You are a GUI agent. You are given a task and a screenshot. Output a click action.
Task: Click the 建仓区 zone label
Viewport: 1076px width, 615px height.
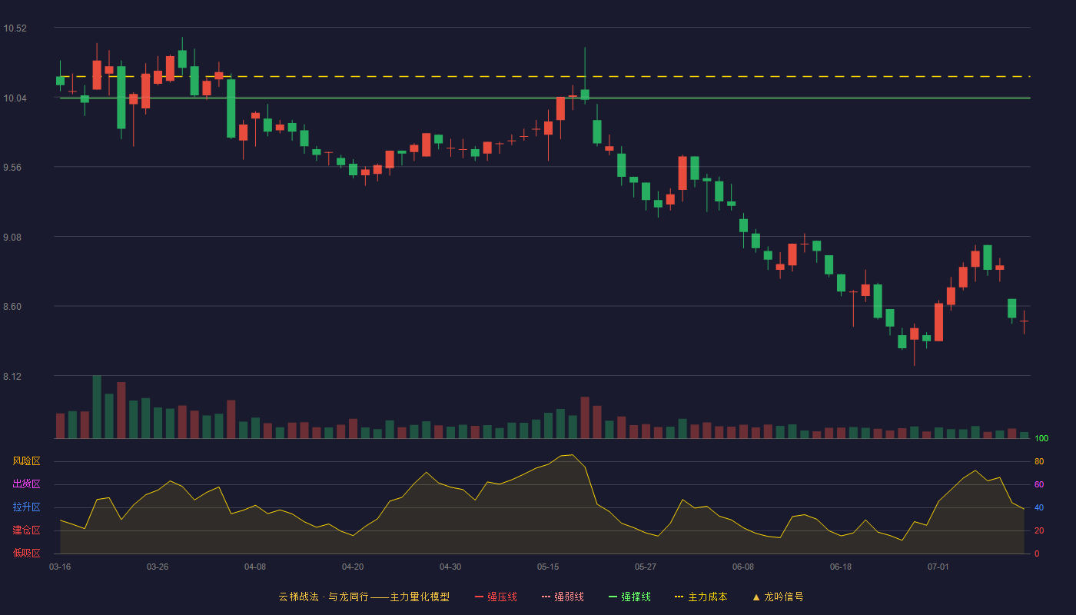pos(26,530)
